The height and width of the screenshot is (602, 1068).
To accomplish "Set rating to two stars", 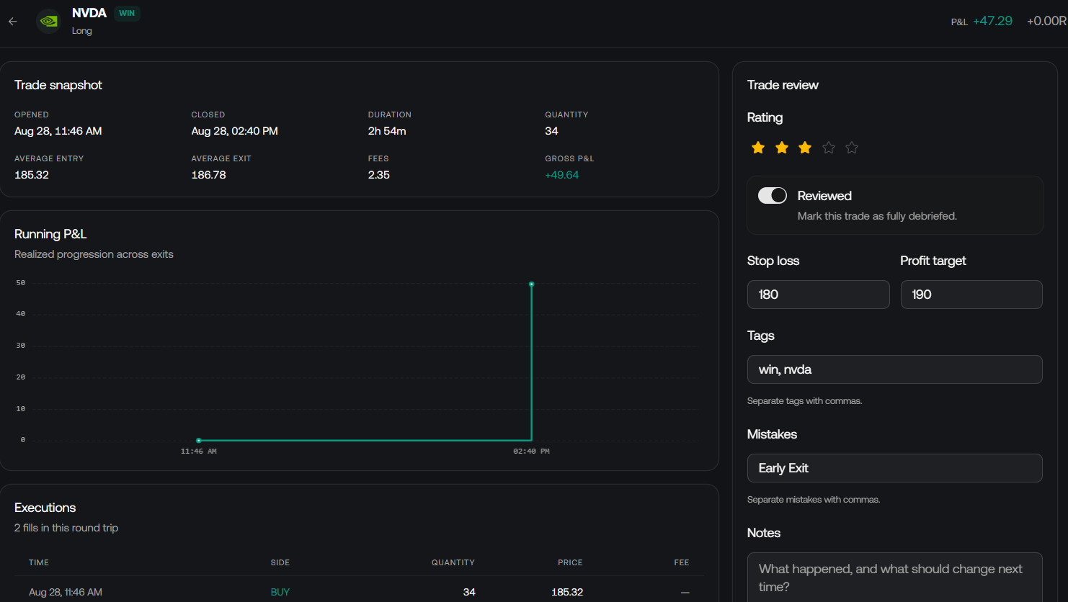I will coord(782,148).
